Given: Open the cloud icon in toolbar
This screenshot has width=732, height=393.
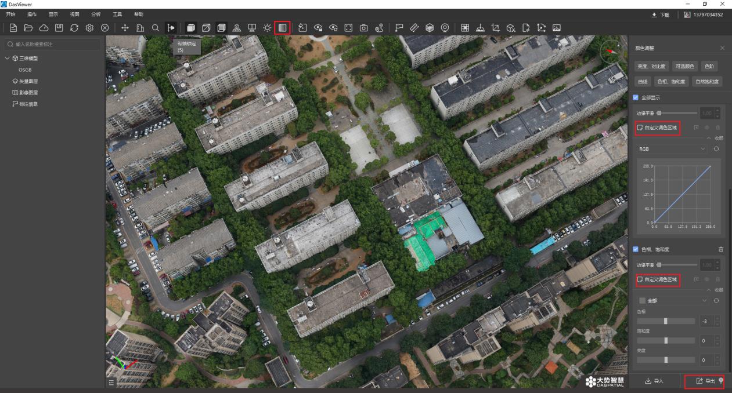Looking at the screenshot, I should 44,27.
